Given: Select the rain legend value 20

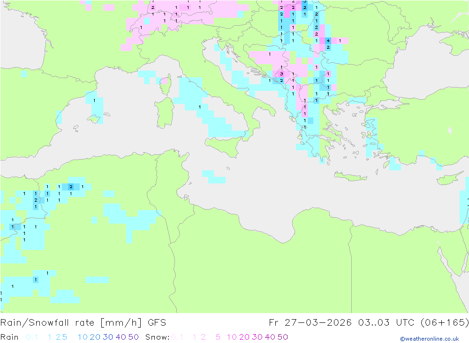Looking at the screenshot, I should [95, 337].
